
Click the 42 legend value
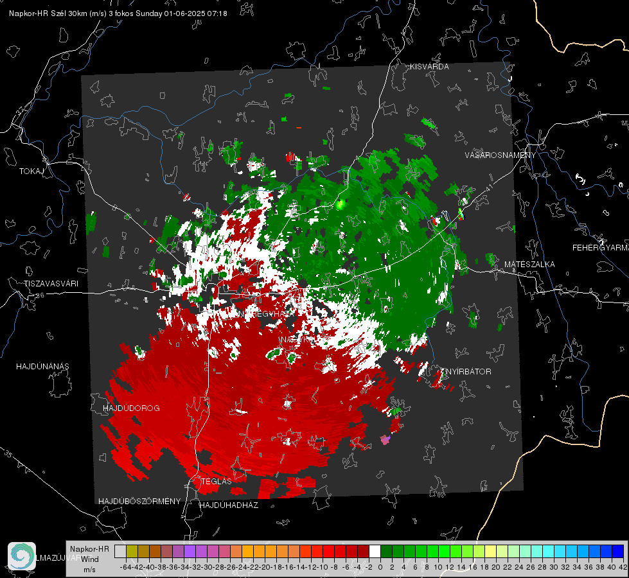tap(623, 567)
